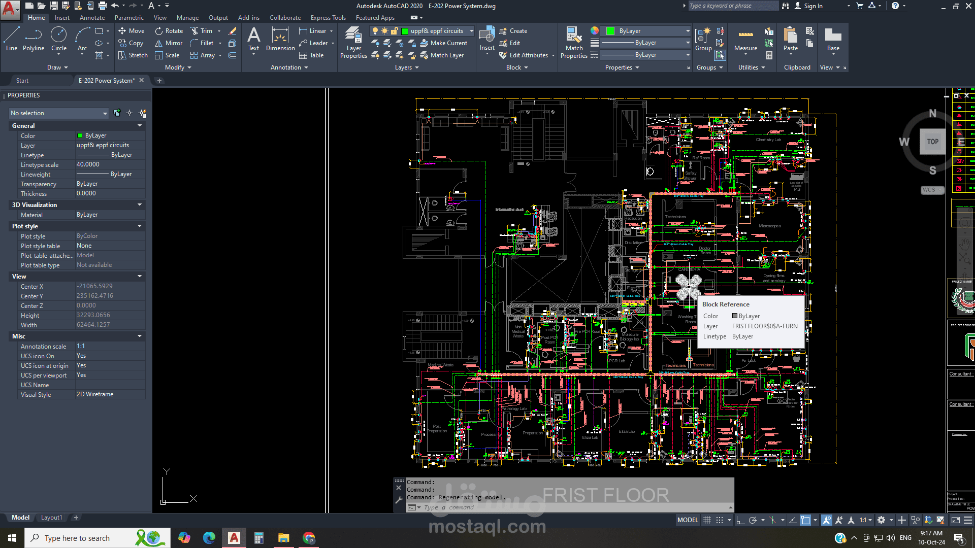Pick the Scale tool

(x=167, y=55)
